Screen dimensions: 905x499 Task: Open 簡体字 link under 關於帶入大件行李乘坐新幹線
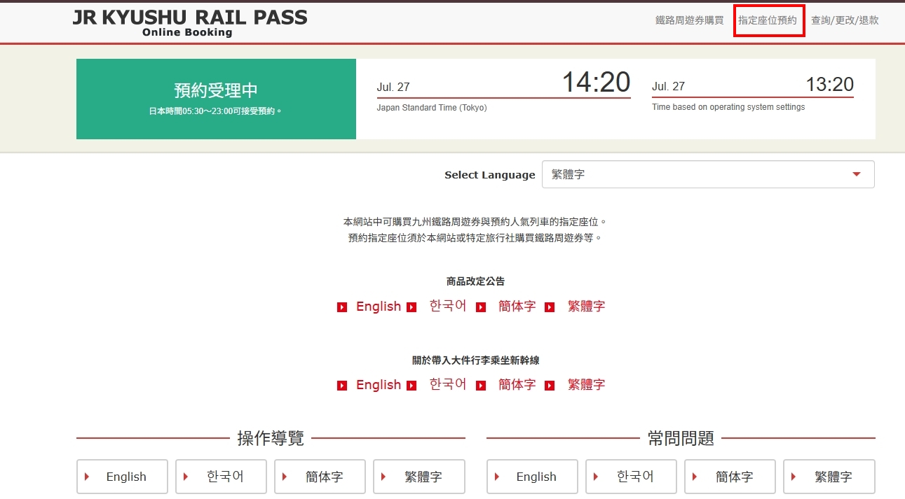(517, 384)
